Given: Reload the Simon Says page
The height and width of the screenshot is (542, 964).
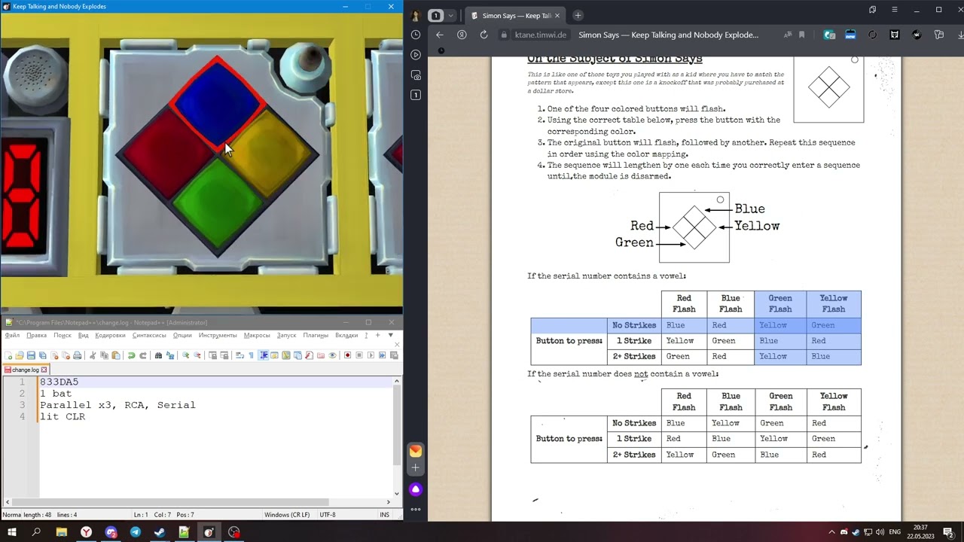Looking at the screenshot, I should tap(484, 35).
